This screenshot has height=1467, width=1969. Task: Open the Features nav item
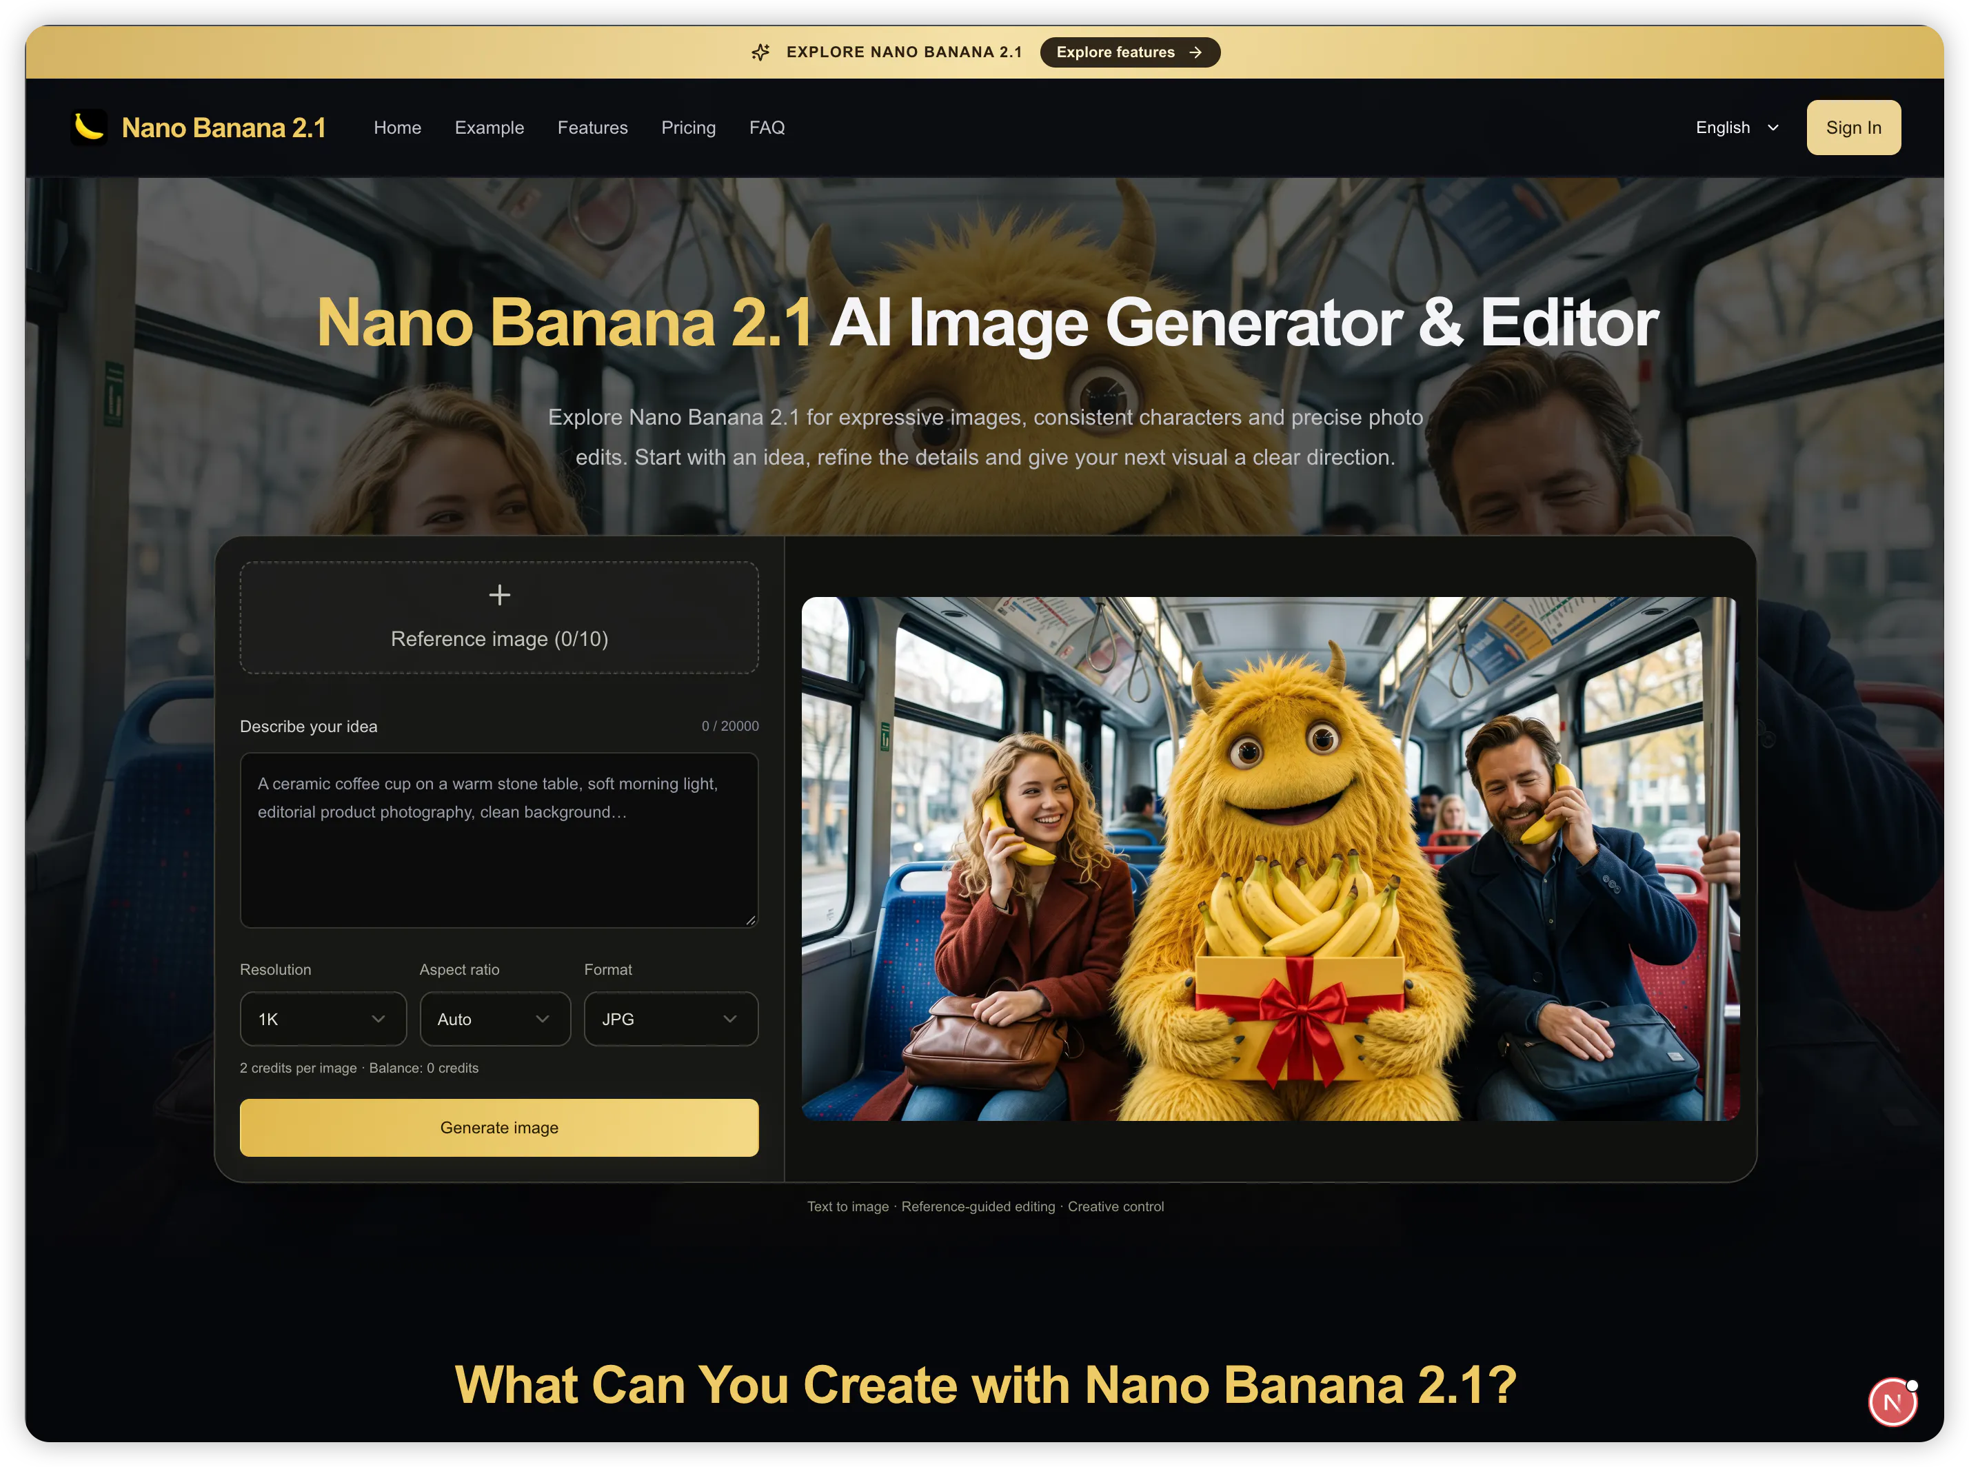[592, 128]
